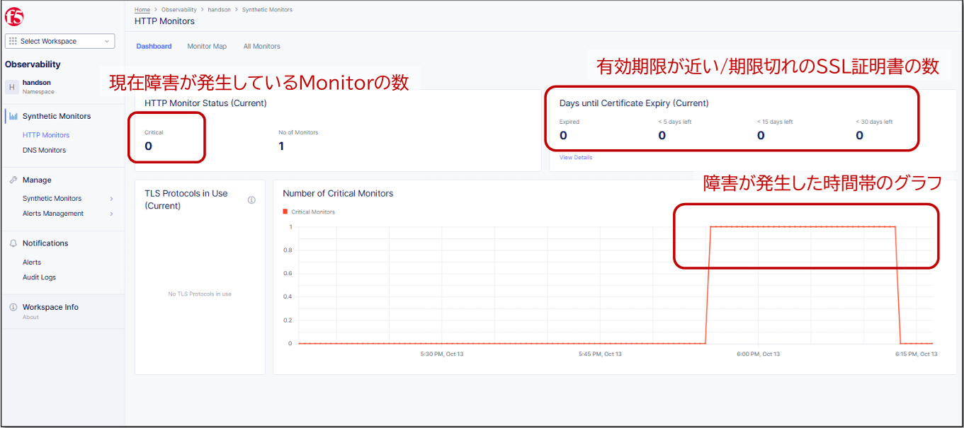The height and width of the screenshot is (428, 964).
Task: Click the < 15 days left count
Action: pos(761,135)
